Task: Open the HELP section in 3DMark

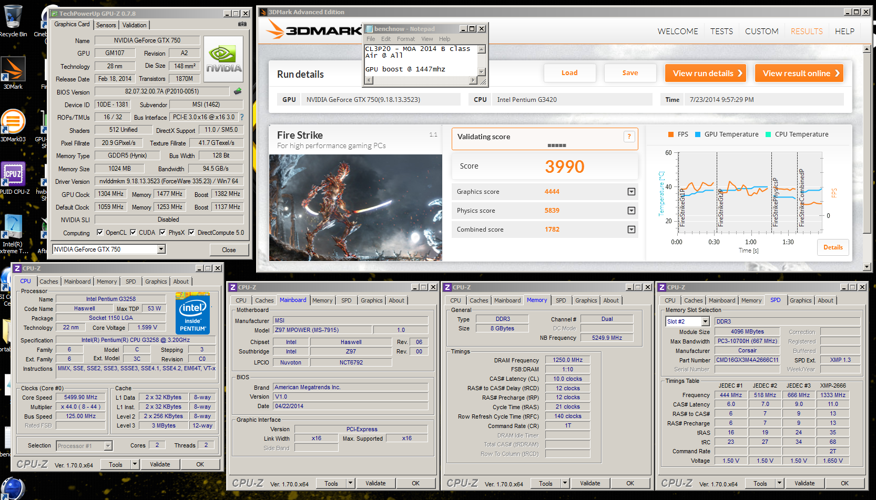Action: click(x=844, y=32)
